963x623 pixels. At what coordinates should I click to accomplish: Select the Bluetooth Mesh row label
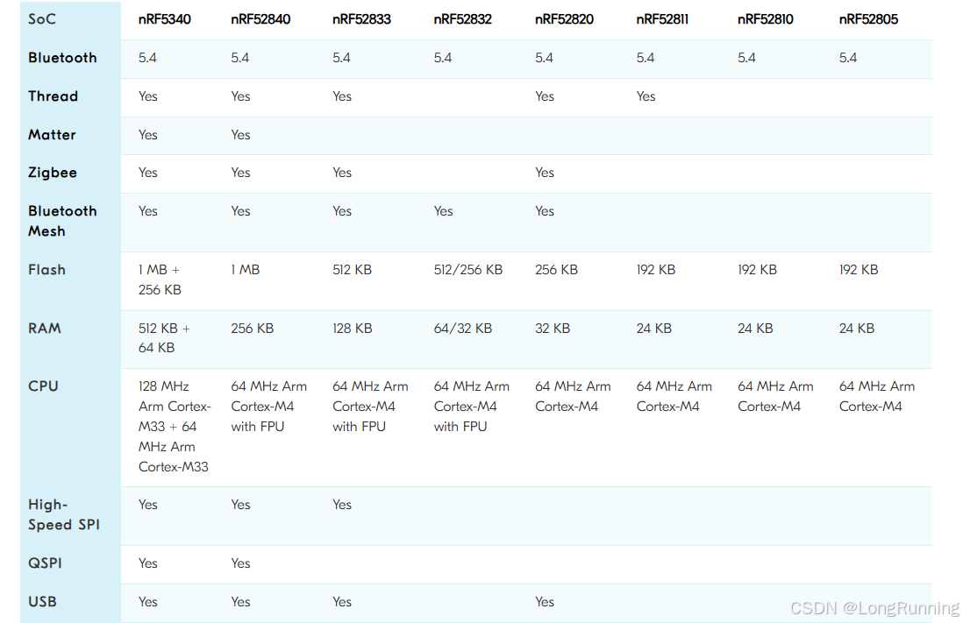[x=62, y=221]
